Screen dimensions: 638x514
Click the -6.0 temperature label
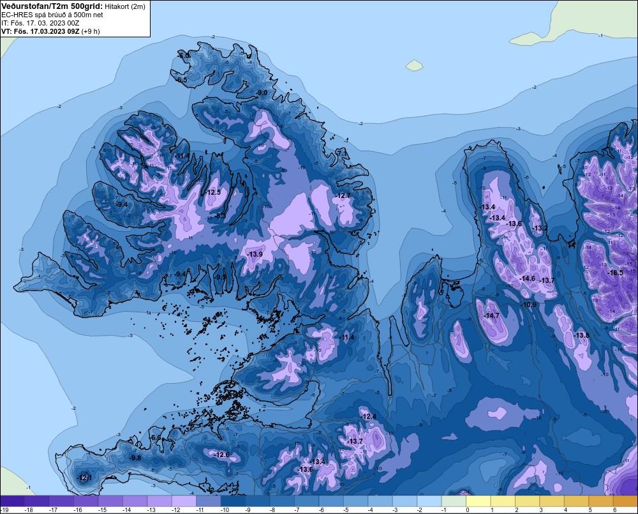184,56
